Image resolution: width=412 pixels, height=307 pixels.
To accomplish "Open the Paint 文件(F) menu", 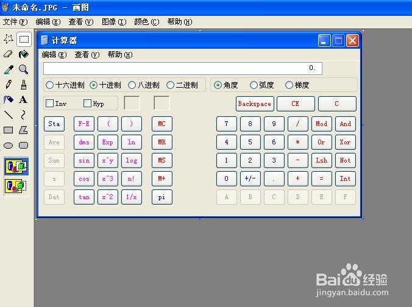I will 15,22.
